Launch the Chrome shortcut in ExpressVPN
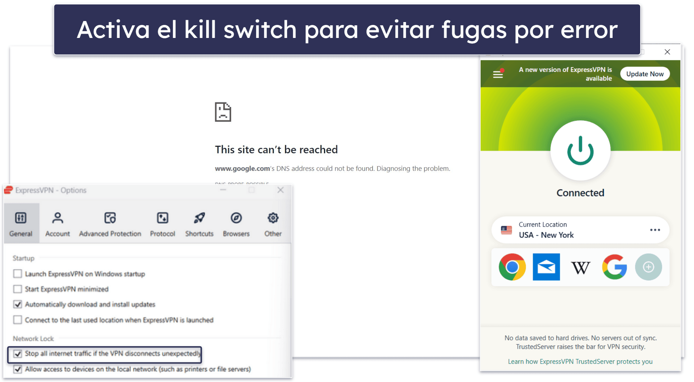Screen dimensions: 694x382 pos(512,267)
